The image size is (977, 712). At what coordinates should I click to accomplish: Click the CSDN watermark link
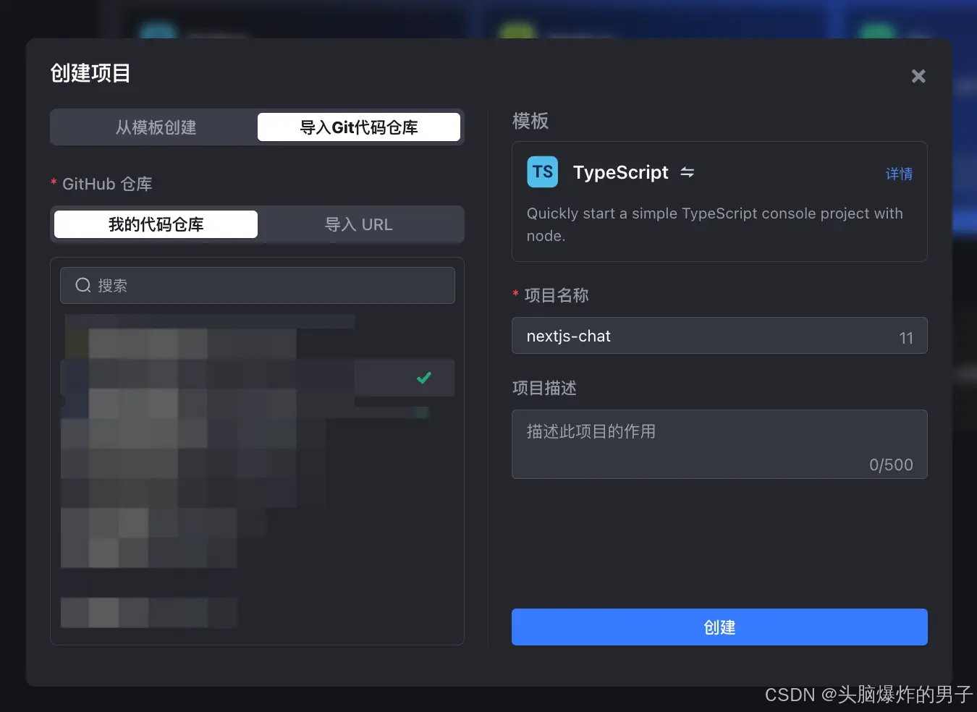(868, 694)
